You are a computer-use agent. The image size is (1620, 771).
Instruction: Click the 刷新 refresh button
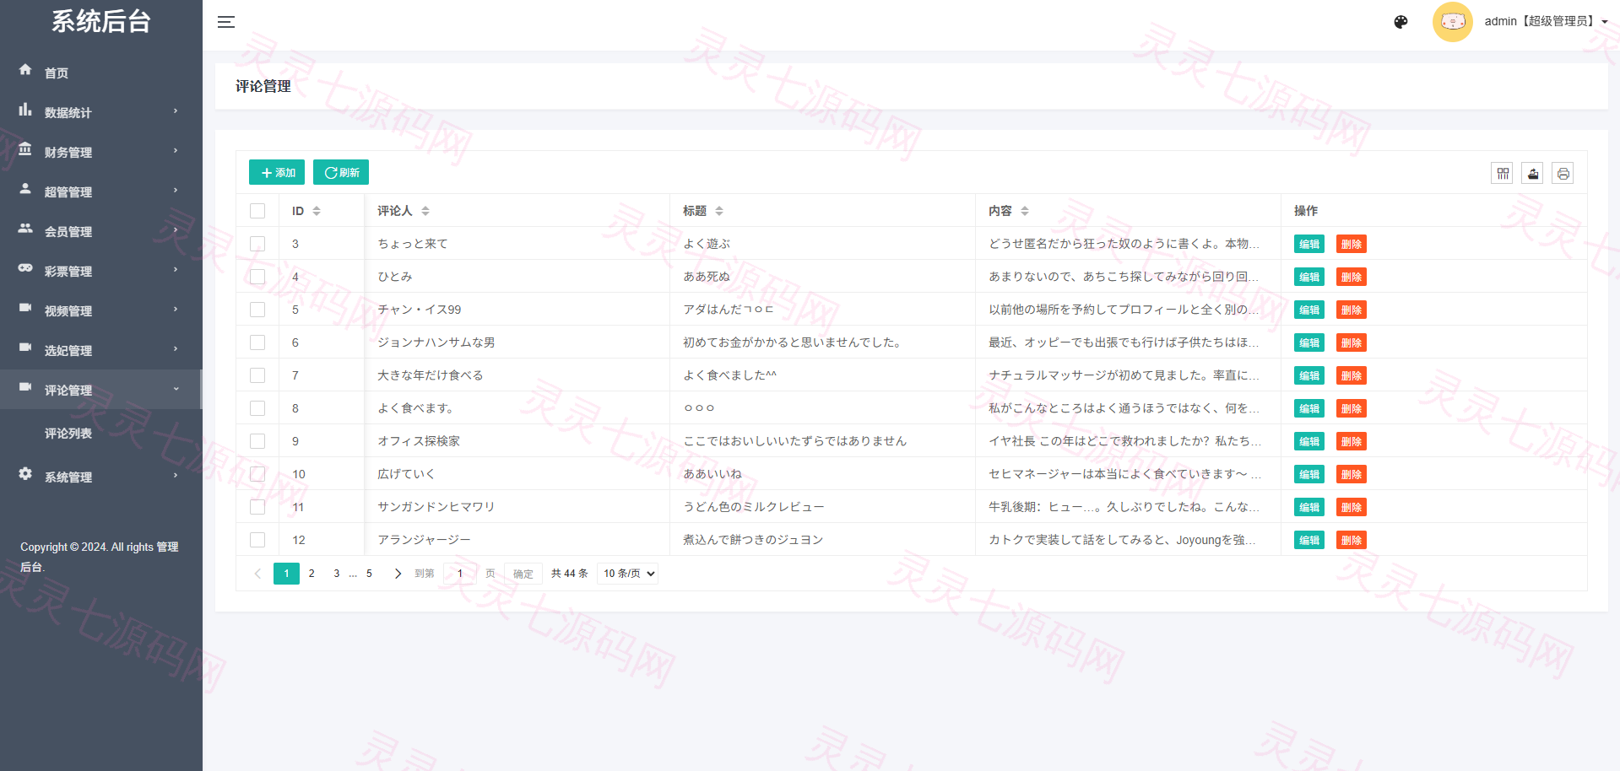pyautogui.click(x=341, y=172)
